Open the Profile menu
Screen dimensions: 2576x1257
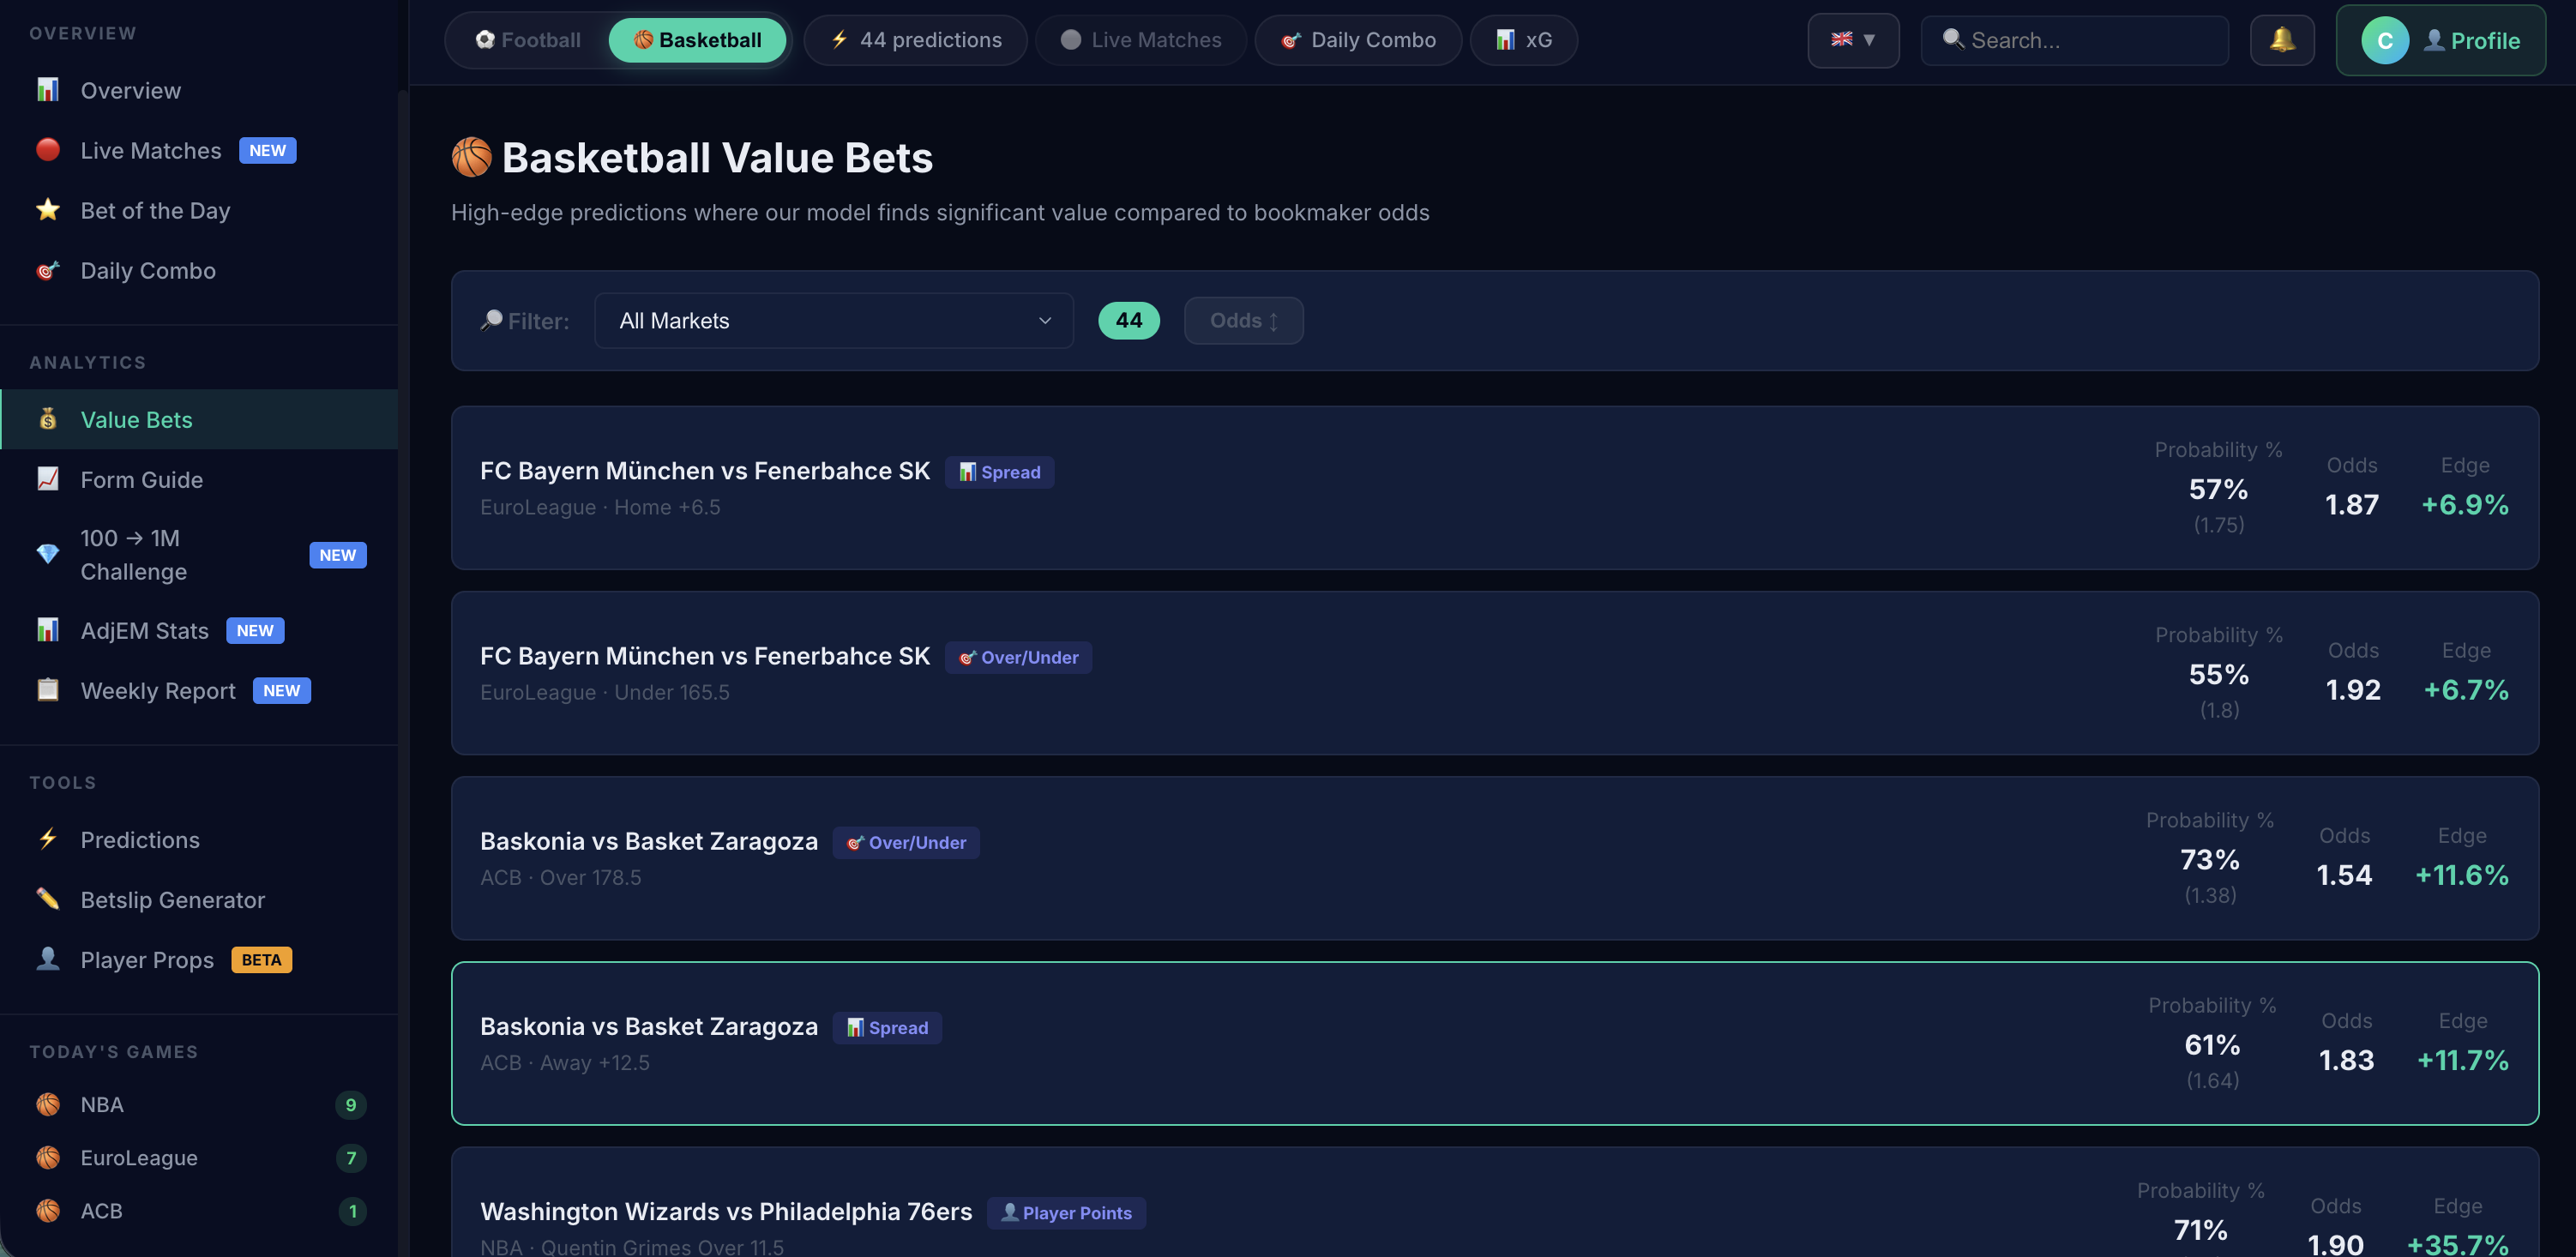(2440, 40)
